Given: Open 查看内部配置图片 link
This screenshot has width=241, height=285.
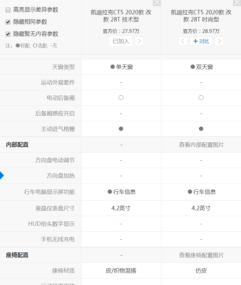Looking at the screenshot, I should [201, 145].
